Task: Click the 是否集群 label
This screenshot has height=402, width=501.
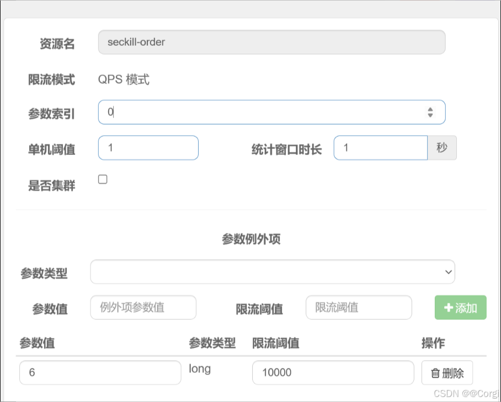Action: click(x=51, y=185)
